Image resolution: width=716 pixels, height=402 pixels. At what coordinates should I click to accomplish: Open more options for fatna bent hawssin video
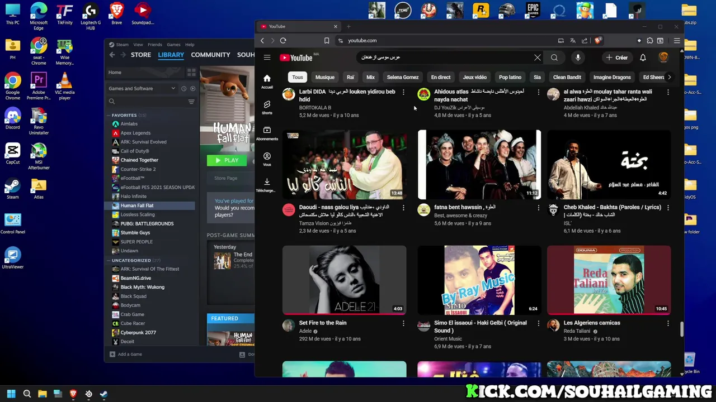click(x=539, y=208)
